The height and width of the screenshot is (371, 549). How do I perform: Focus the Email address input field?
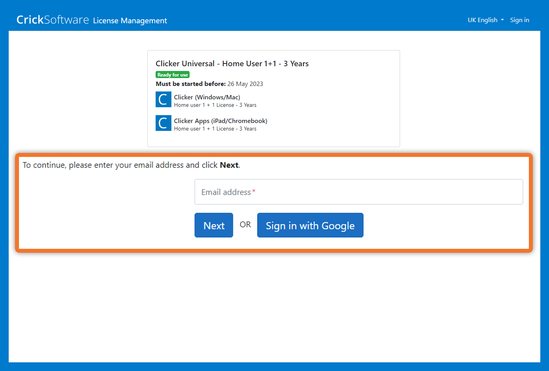359,192
